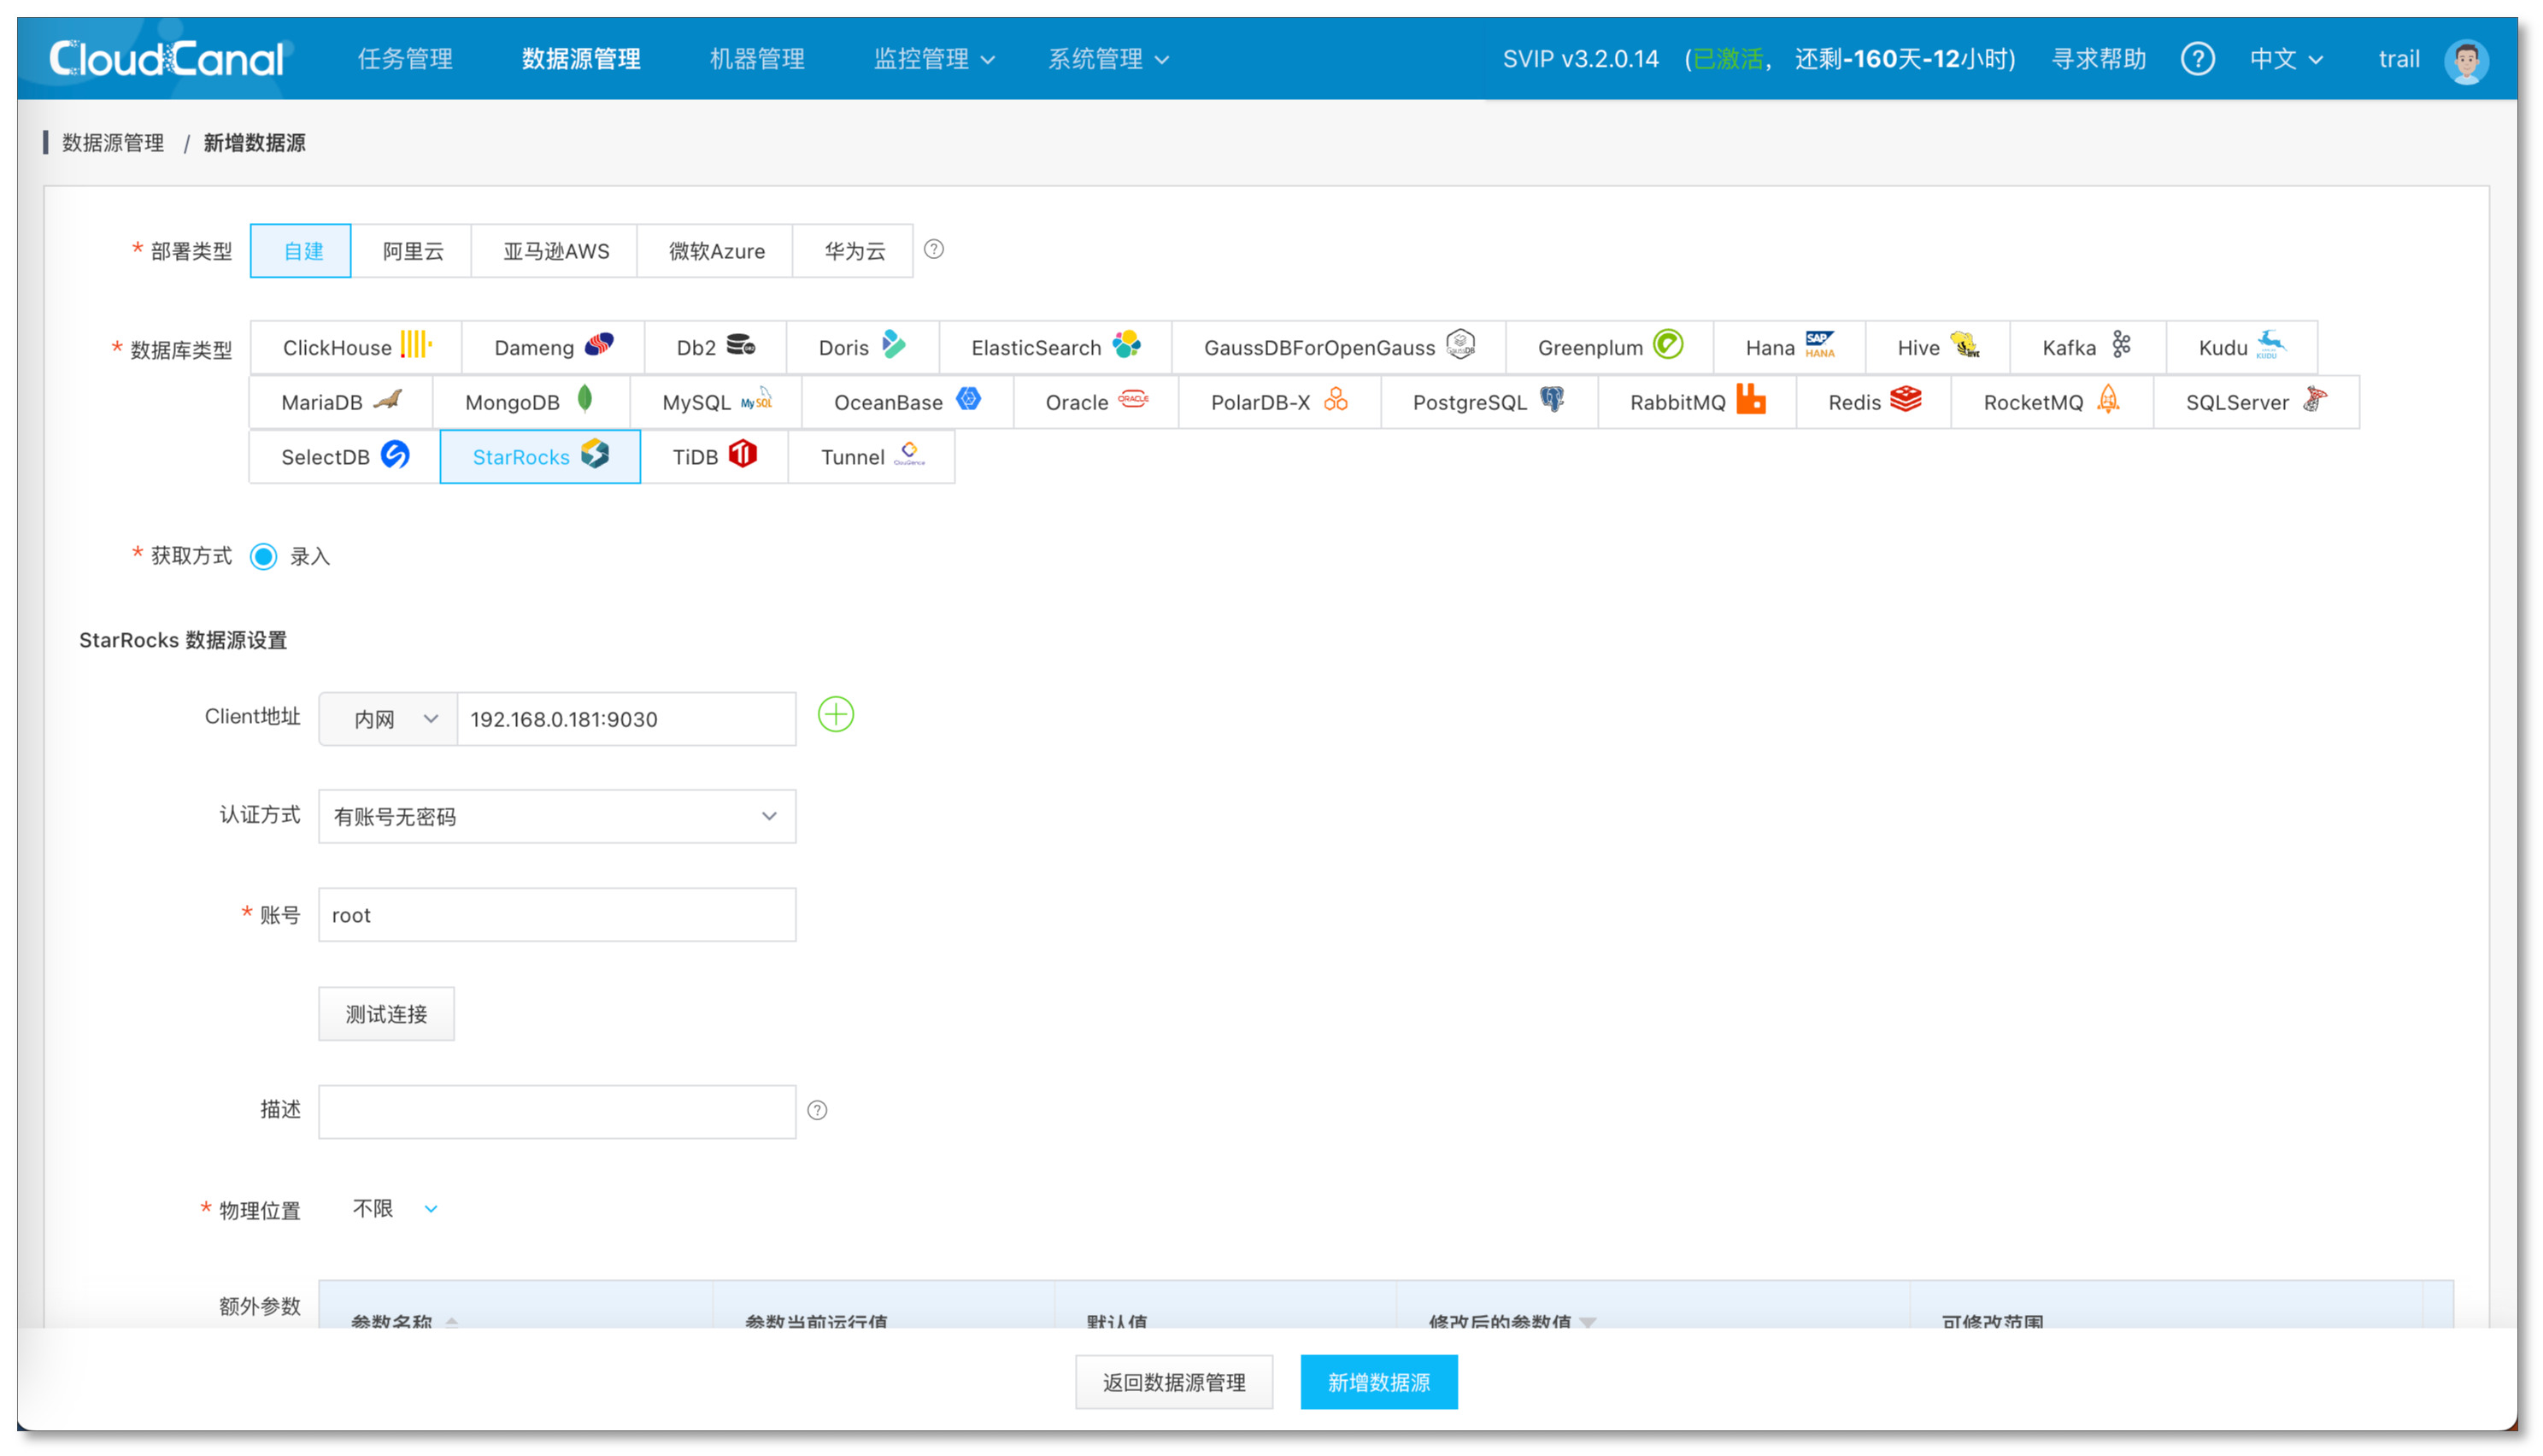Go to 数据源管理 breadcrumb link

point(113,143)
